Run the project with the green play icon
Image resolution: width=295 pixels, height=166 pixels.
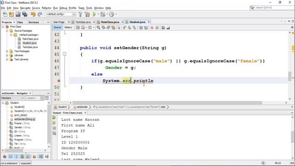(x=94, y=14)
